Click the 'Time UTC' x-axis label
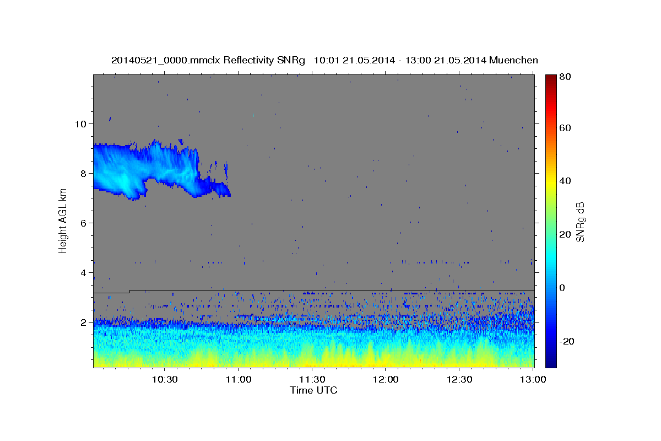Viewport: 661px width, 441px height. click(313, 390)
